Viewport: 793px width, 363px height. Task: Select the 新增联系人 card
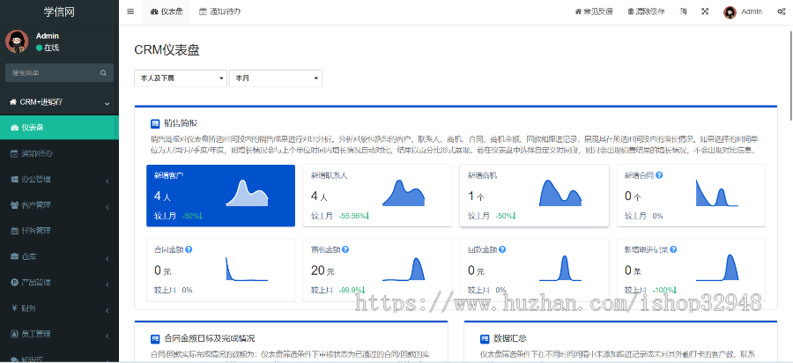(377, 195)
